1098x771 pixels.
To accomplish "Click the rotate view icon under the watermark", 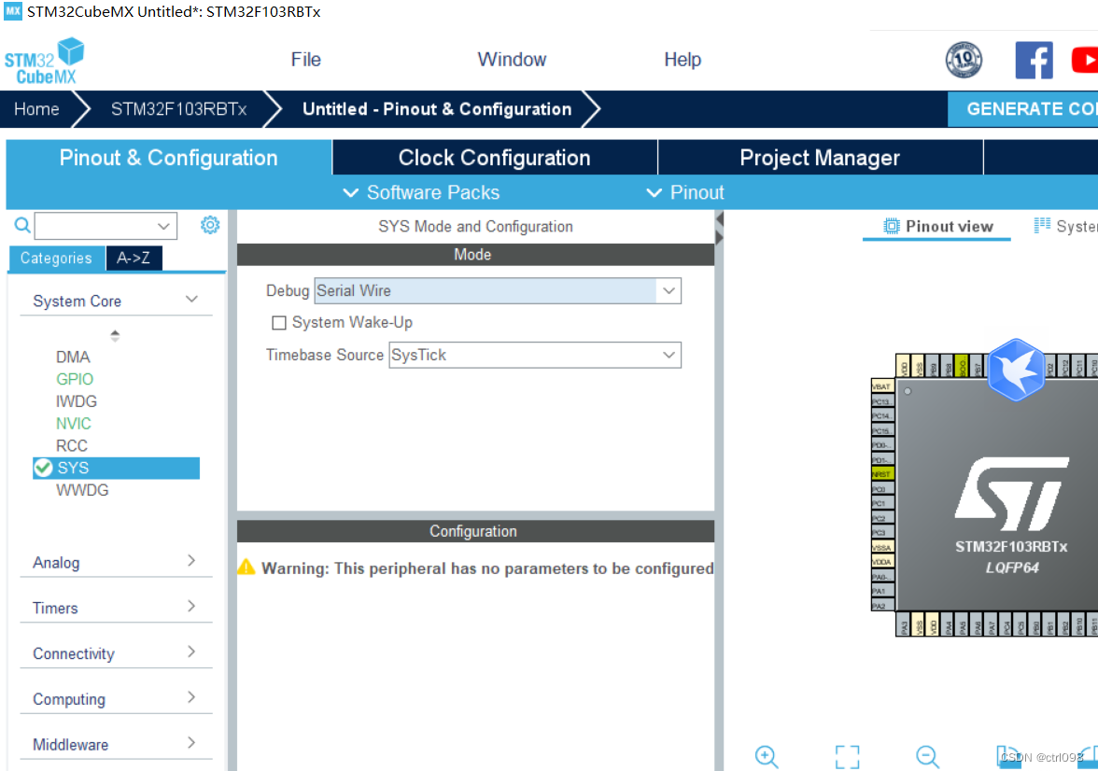I will (1008, 756).
